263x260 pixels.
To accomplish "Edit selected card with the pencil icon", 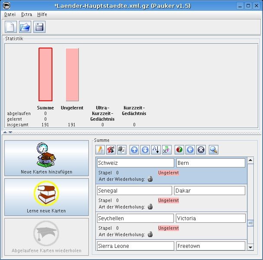I will pos(100,150).
